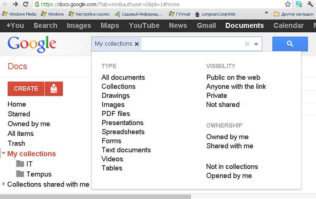Choose Not in collections filter

click(x=232, y=166)
